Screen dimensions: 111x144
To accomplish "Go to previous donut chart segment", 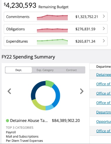I will (x=9, y=91).
